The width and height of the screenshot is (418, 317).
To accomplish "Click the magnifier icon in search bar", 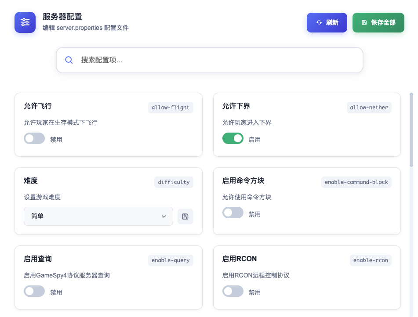I will pos(69,60).
